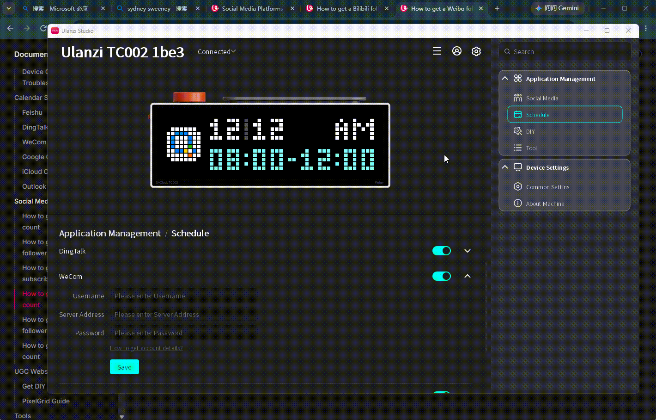Collapse the Application Management section
Image resolution: width=656 pixels, height=420 pixels.
tap(505, 79)
